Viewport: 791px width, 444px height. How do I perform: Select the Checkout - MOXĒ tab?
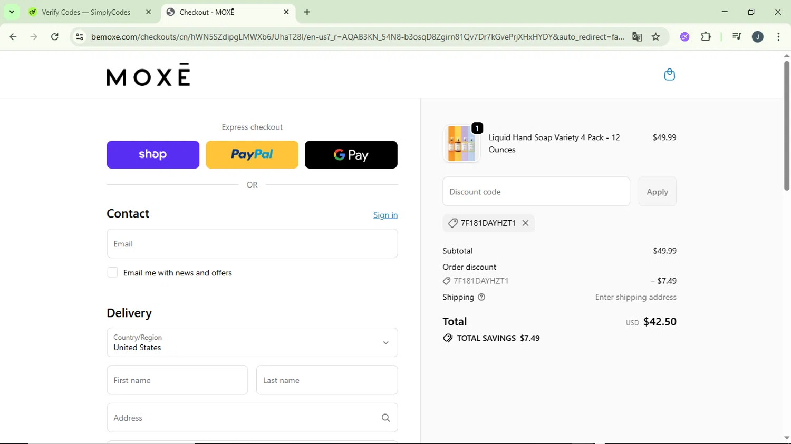point(227,12)
